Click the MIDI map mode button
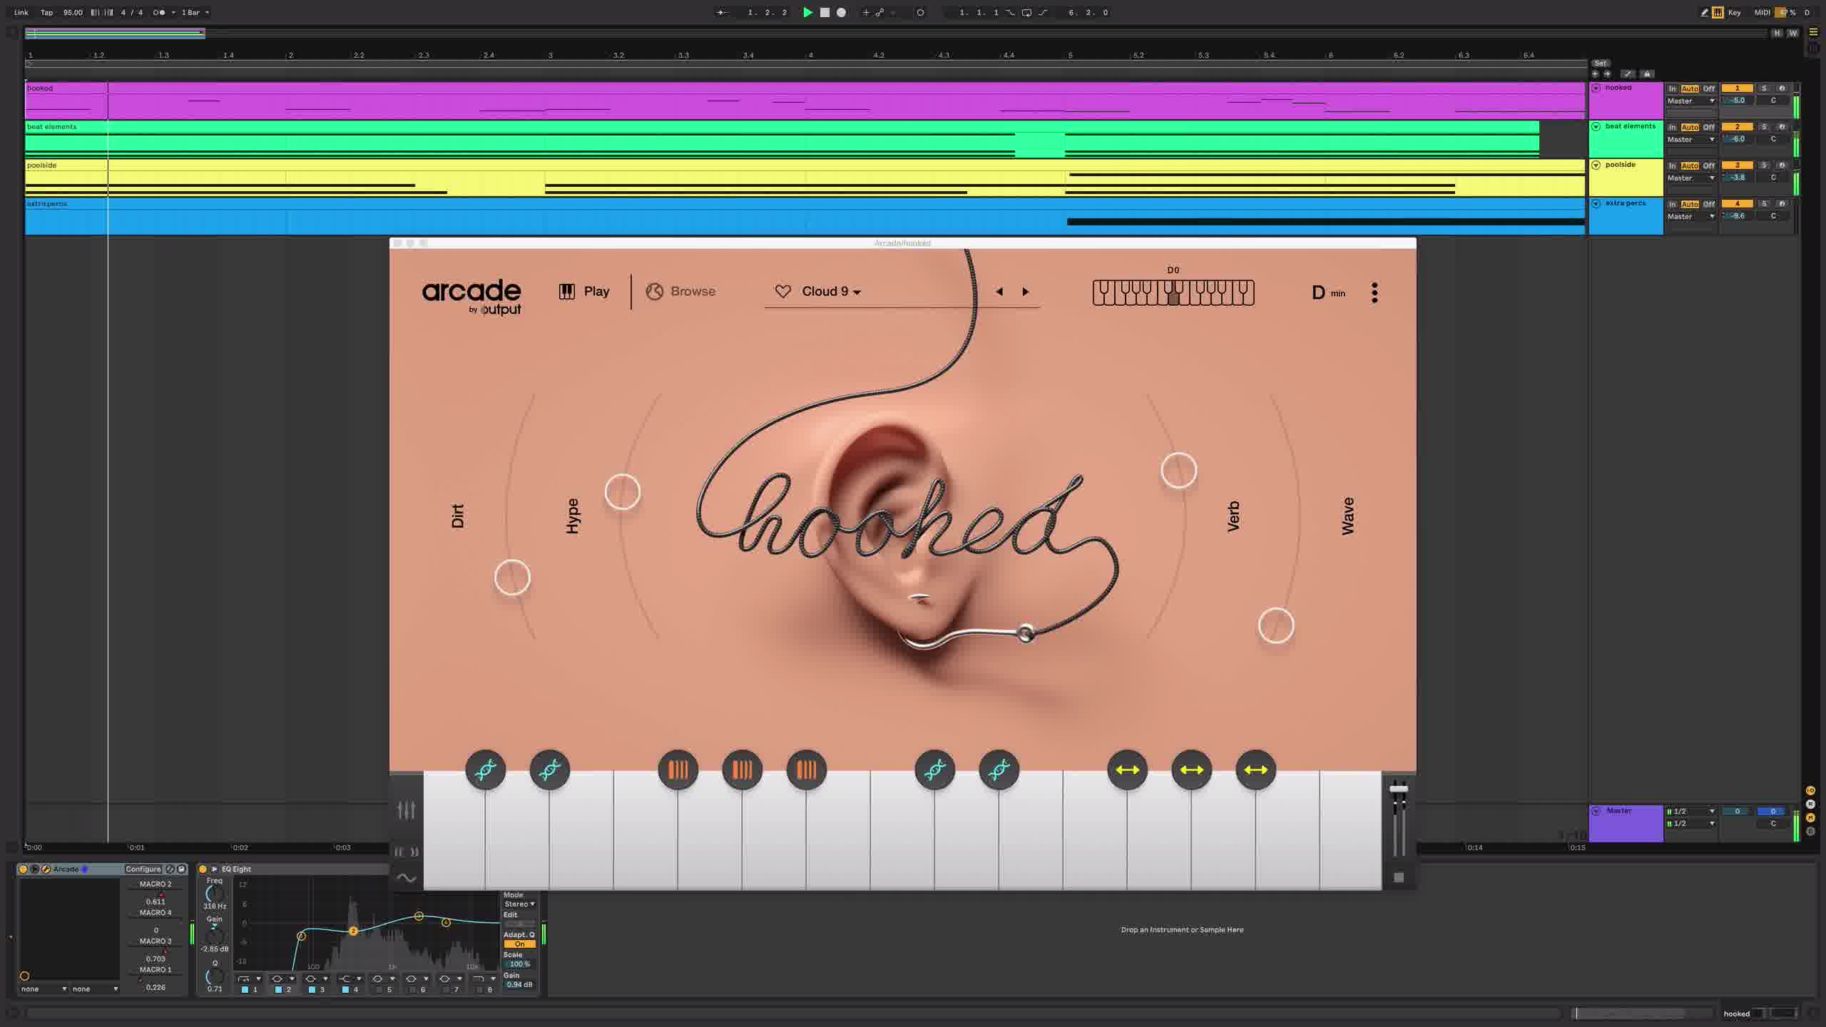1826x1027 pixels. pos(1763,12)
